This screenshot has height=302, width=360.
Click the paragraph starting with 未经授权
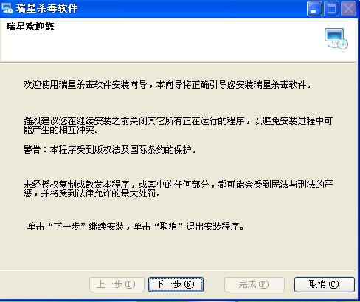pyautogui.click(x=178, y=189)
